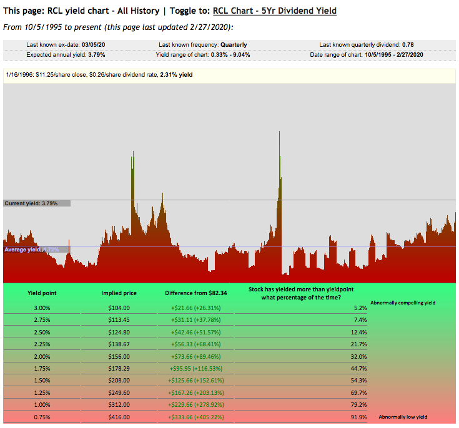Click the +$42.46 (+51.57%) difference cell
The image size is (459, 428).
(x=196, y=333)
